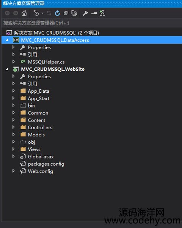
Task: Select the Models folder
Action: coord(36,135)
